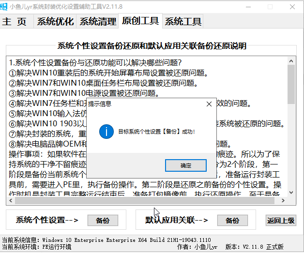The width and height of the screenshot is (304, 253).
Task: Maximize the main tool window
Action: (x=271, y=7)
